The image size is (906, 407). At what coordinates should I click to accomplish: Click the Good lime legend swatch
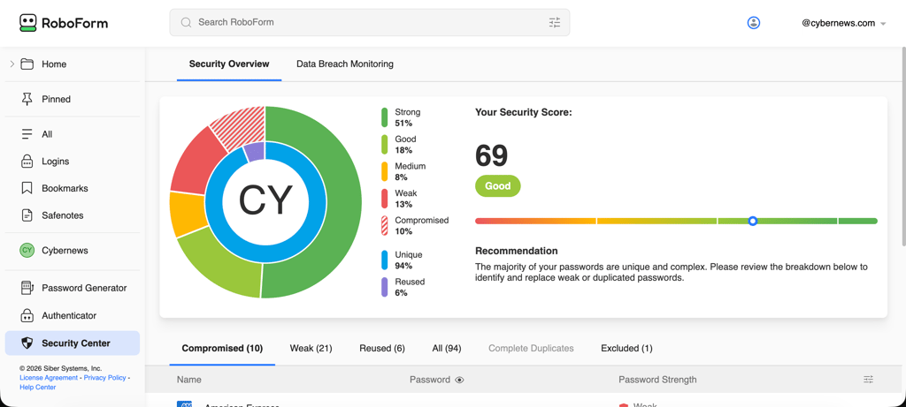click(384, 145)
